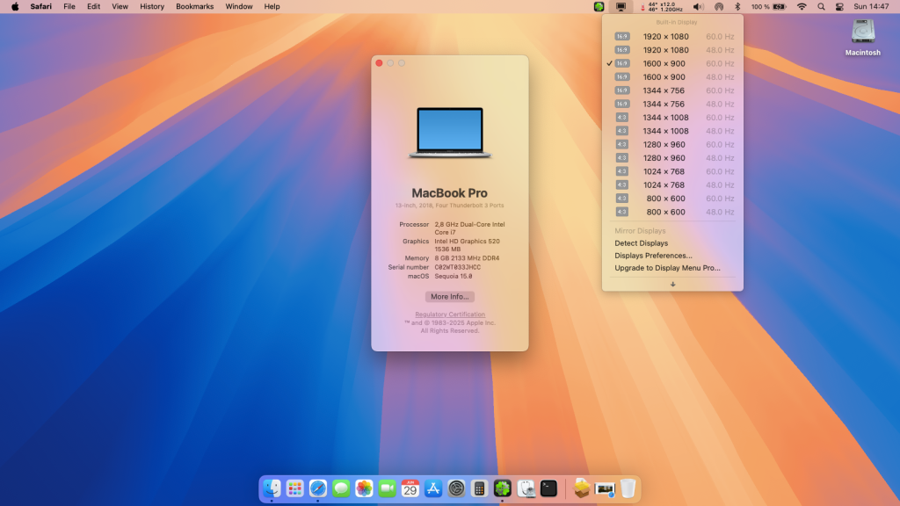Open the Apple menu
Image resolution: width=900 pixels, height=506 pixels.
tap(14, 6)
